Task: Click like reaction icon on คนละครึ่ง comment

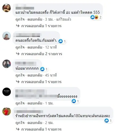Action: click(61, 41)
